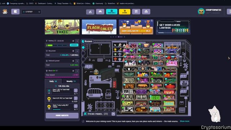Open arrow for Earn 0.01 RLT quest
Viewport: 231px width, 130px height.
click(76, 98)
